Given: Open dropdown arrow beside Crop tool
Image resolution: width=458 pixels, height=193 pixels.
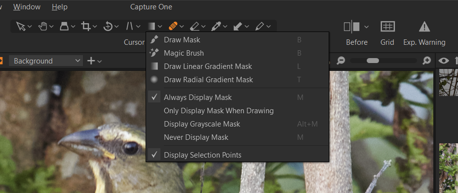Looking at the screenshot, I should pos(95,27).
